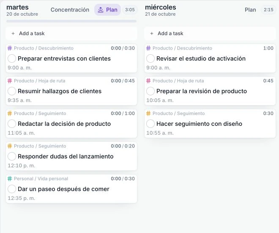Check off Preparar la revisión de producto
The width and height of the screenshot is (279, 233).
(x=150, y=91)
